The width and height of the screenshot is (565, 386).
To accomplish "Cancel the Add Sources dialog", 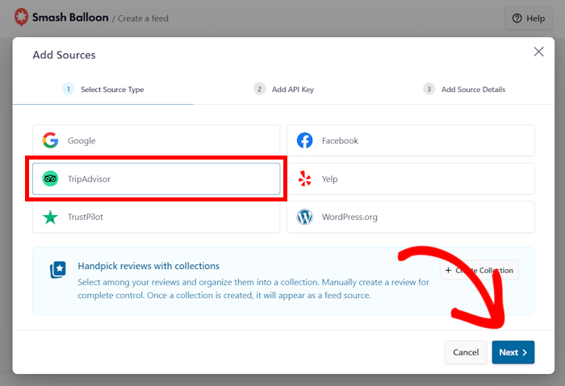I will [x=466, y=352].
